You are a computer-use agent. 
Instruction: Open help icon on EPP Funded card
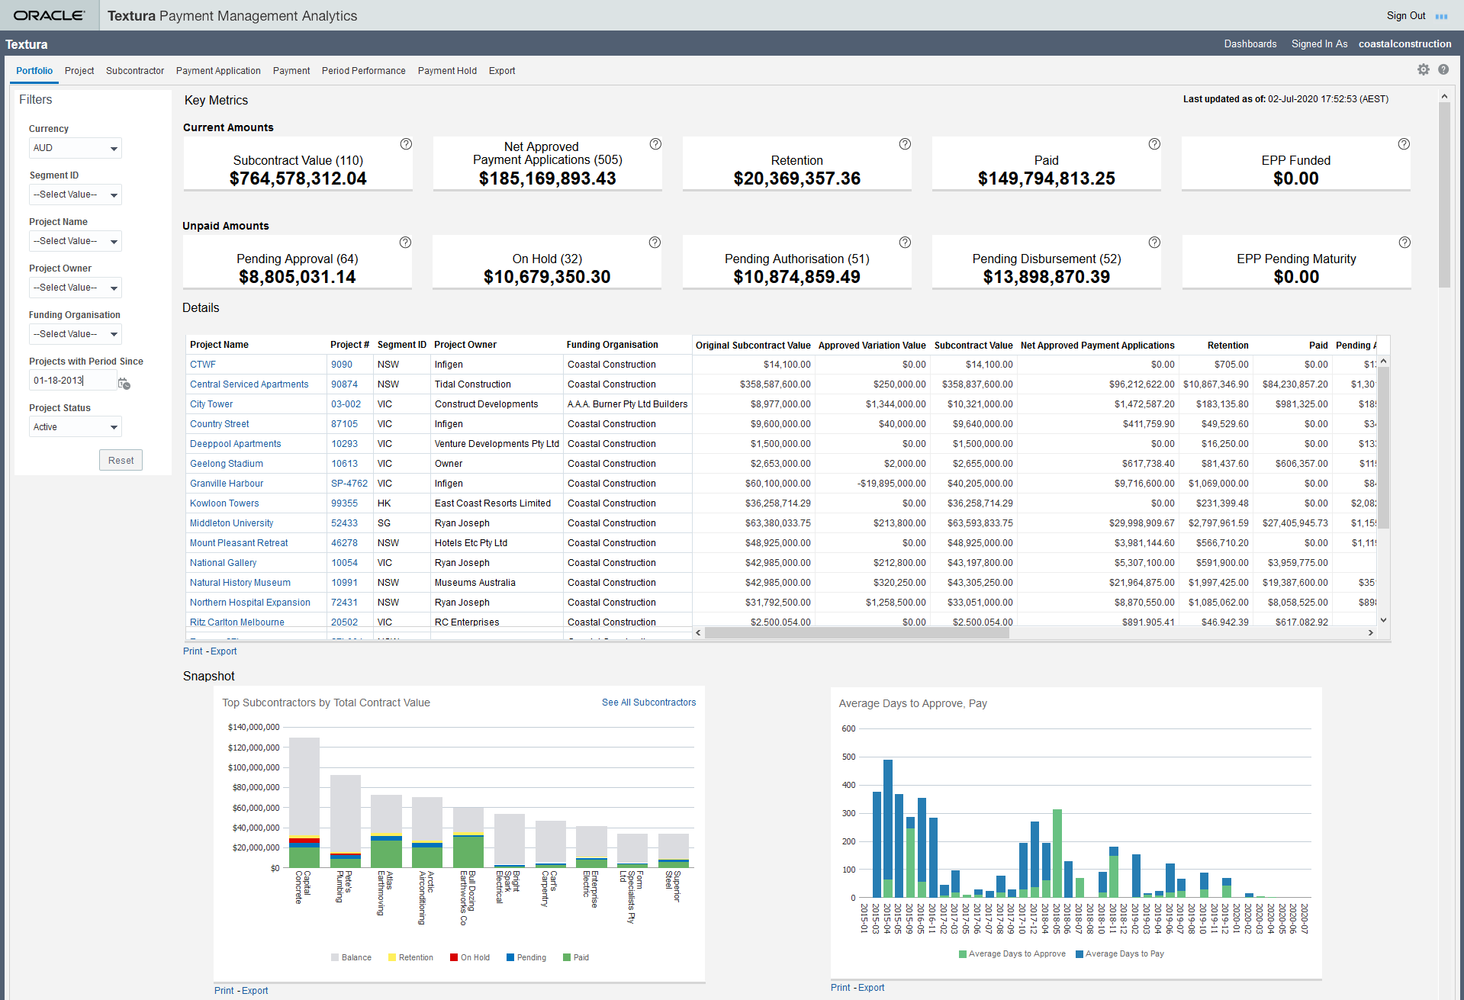coord(1404,143)
